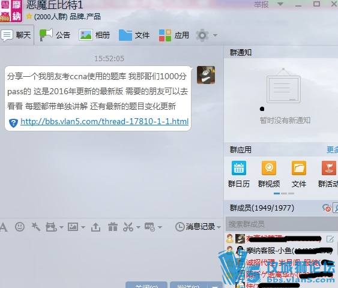Click 更多 in group apps section
The image size is (338, 288).
click(332, 150)
